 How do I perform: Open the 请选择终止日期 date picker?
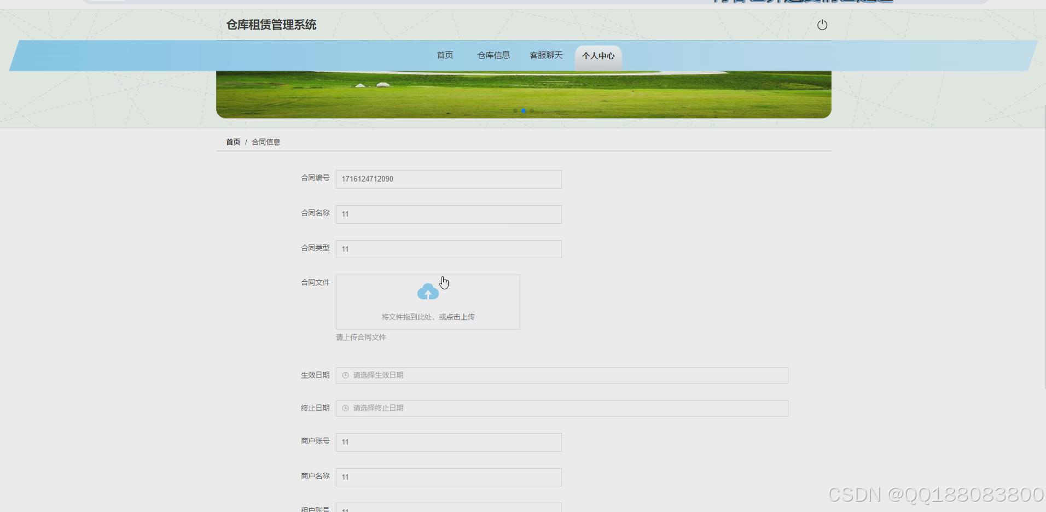click(561, 408)
